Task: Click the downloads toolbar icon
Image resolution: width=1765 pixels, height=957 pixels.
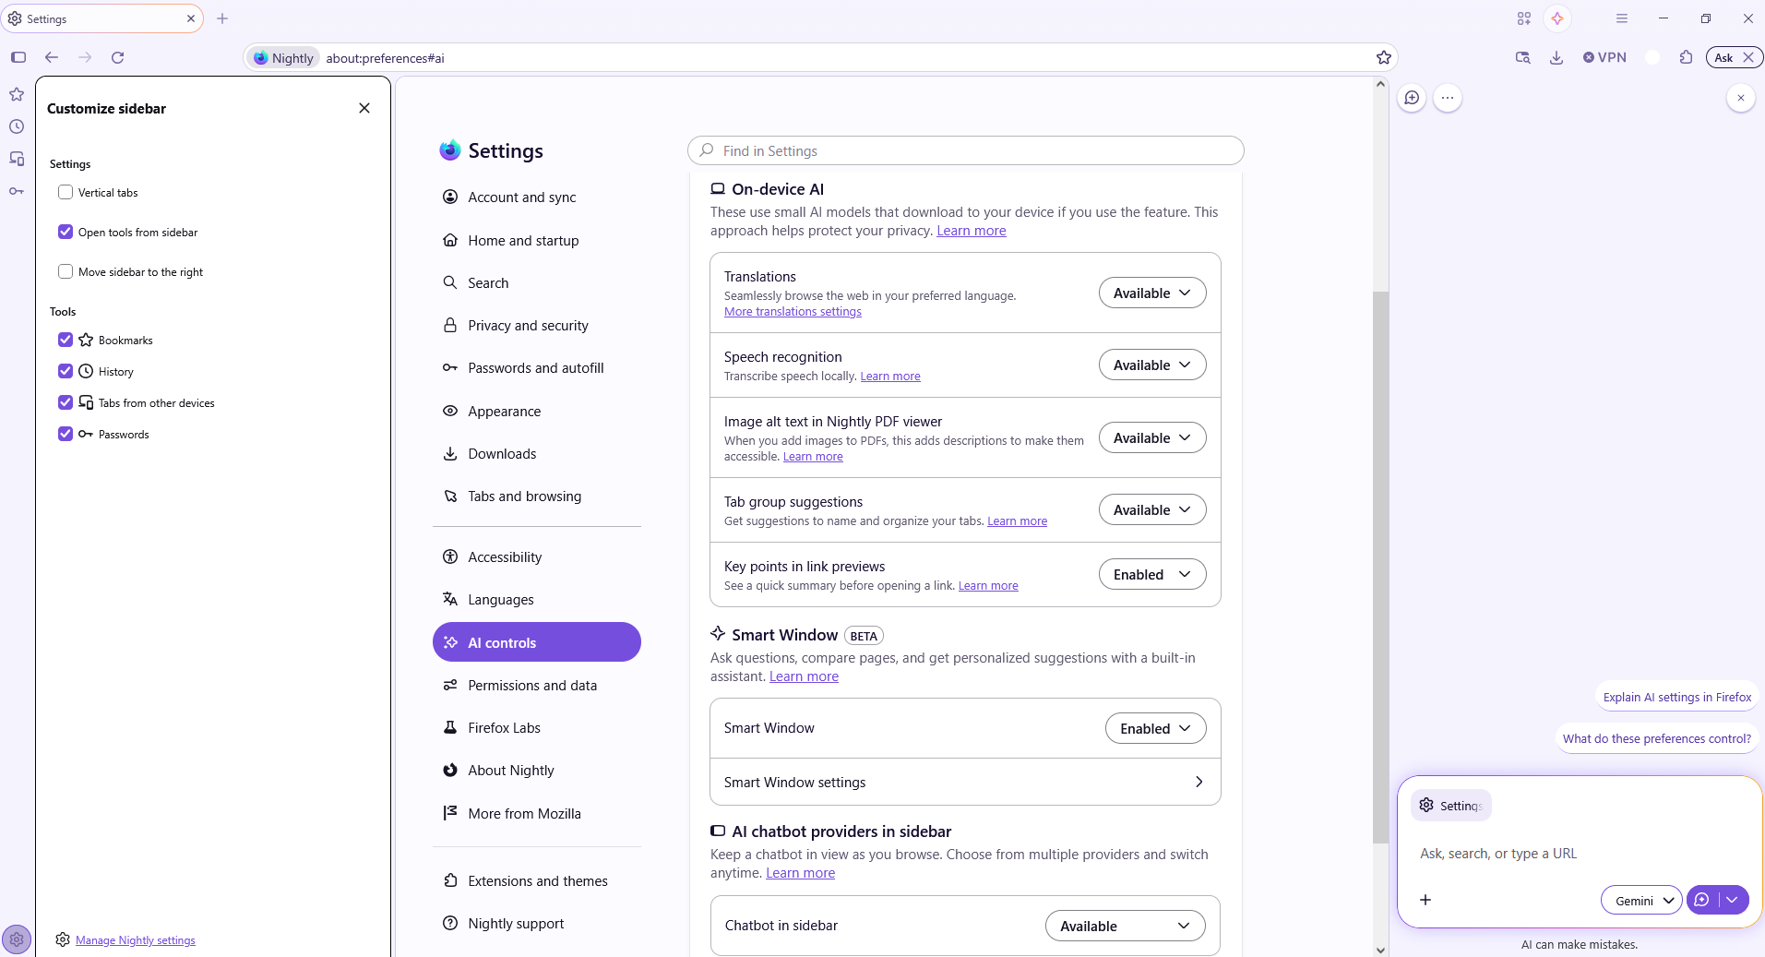Action: (1556, 57)
